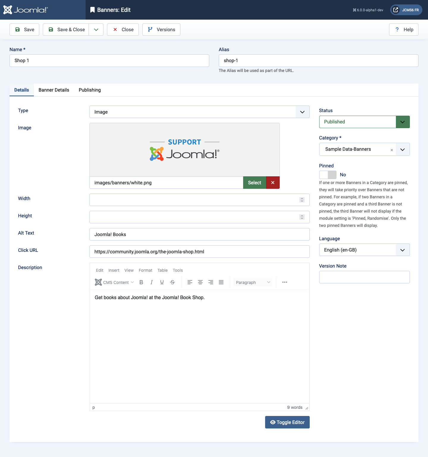Click the 9 words counter
Screen dimensions: 428x457
tap(295, 407)
